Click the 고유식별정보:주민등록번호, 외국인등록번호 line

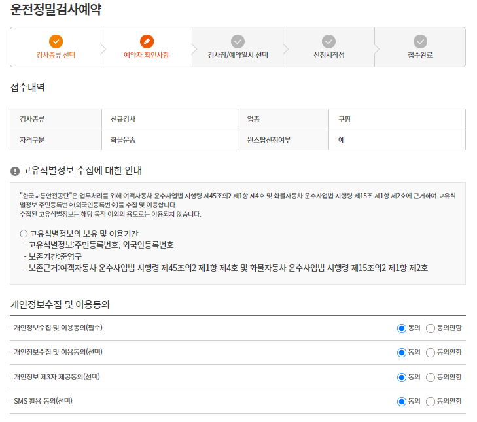[x=99, y=245]
